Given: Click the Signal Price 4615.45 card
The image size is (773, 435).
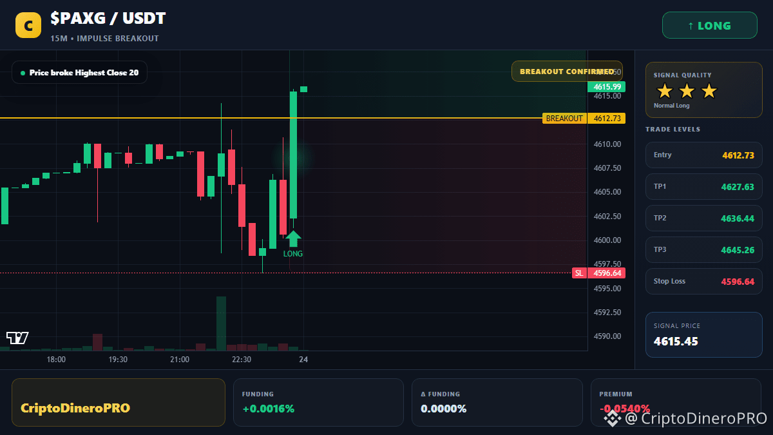Looking at the screenshot, I should coord(703,334).
